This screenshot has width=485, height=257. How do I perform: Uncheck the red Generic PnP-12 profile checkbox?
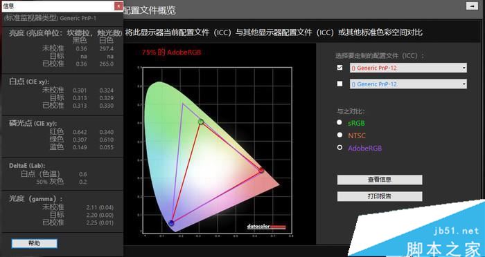340,68
